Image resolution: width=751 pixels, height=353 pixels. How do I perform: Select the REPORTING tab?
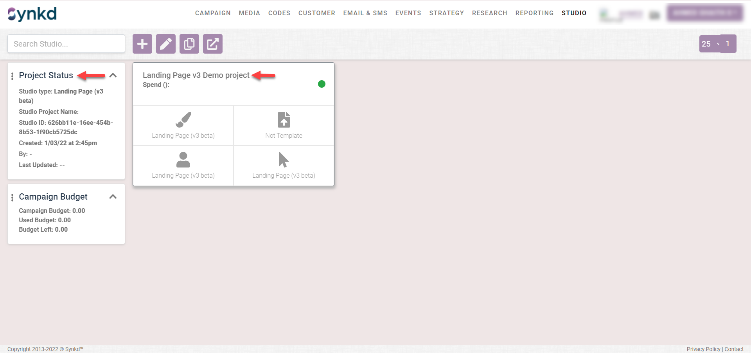point(534,13)
